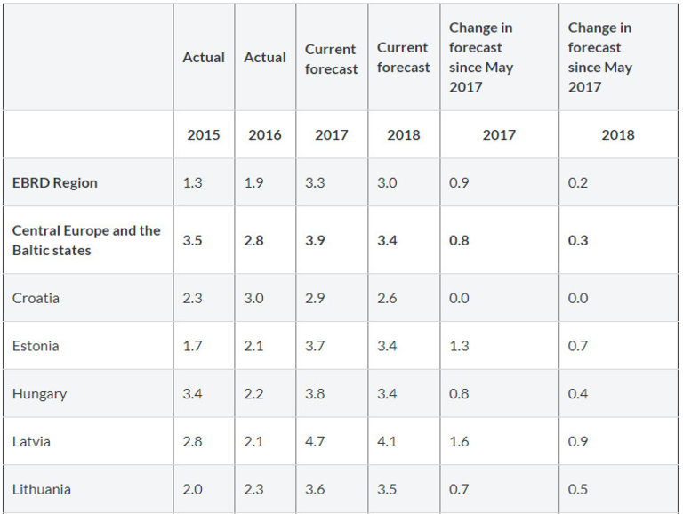Select Hungary's 2017 forecast value 3.8

point(315,394)
